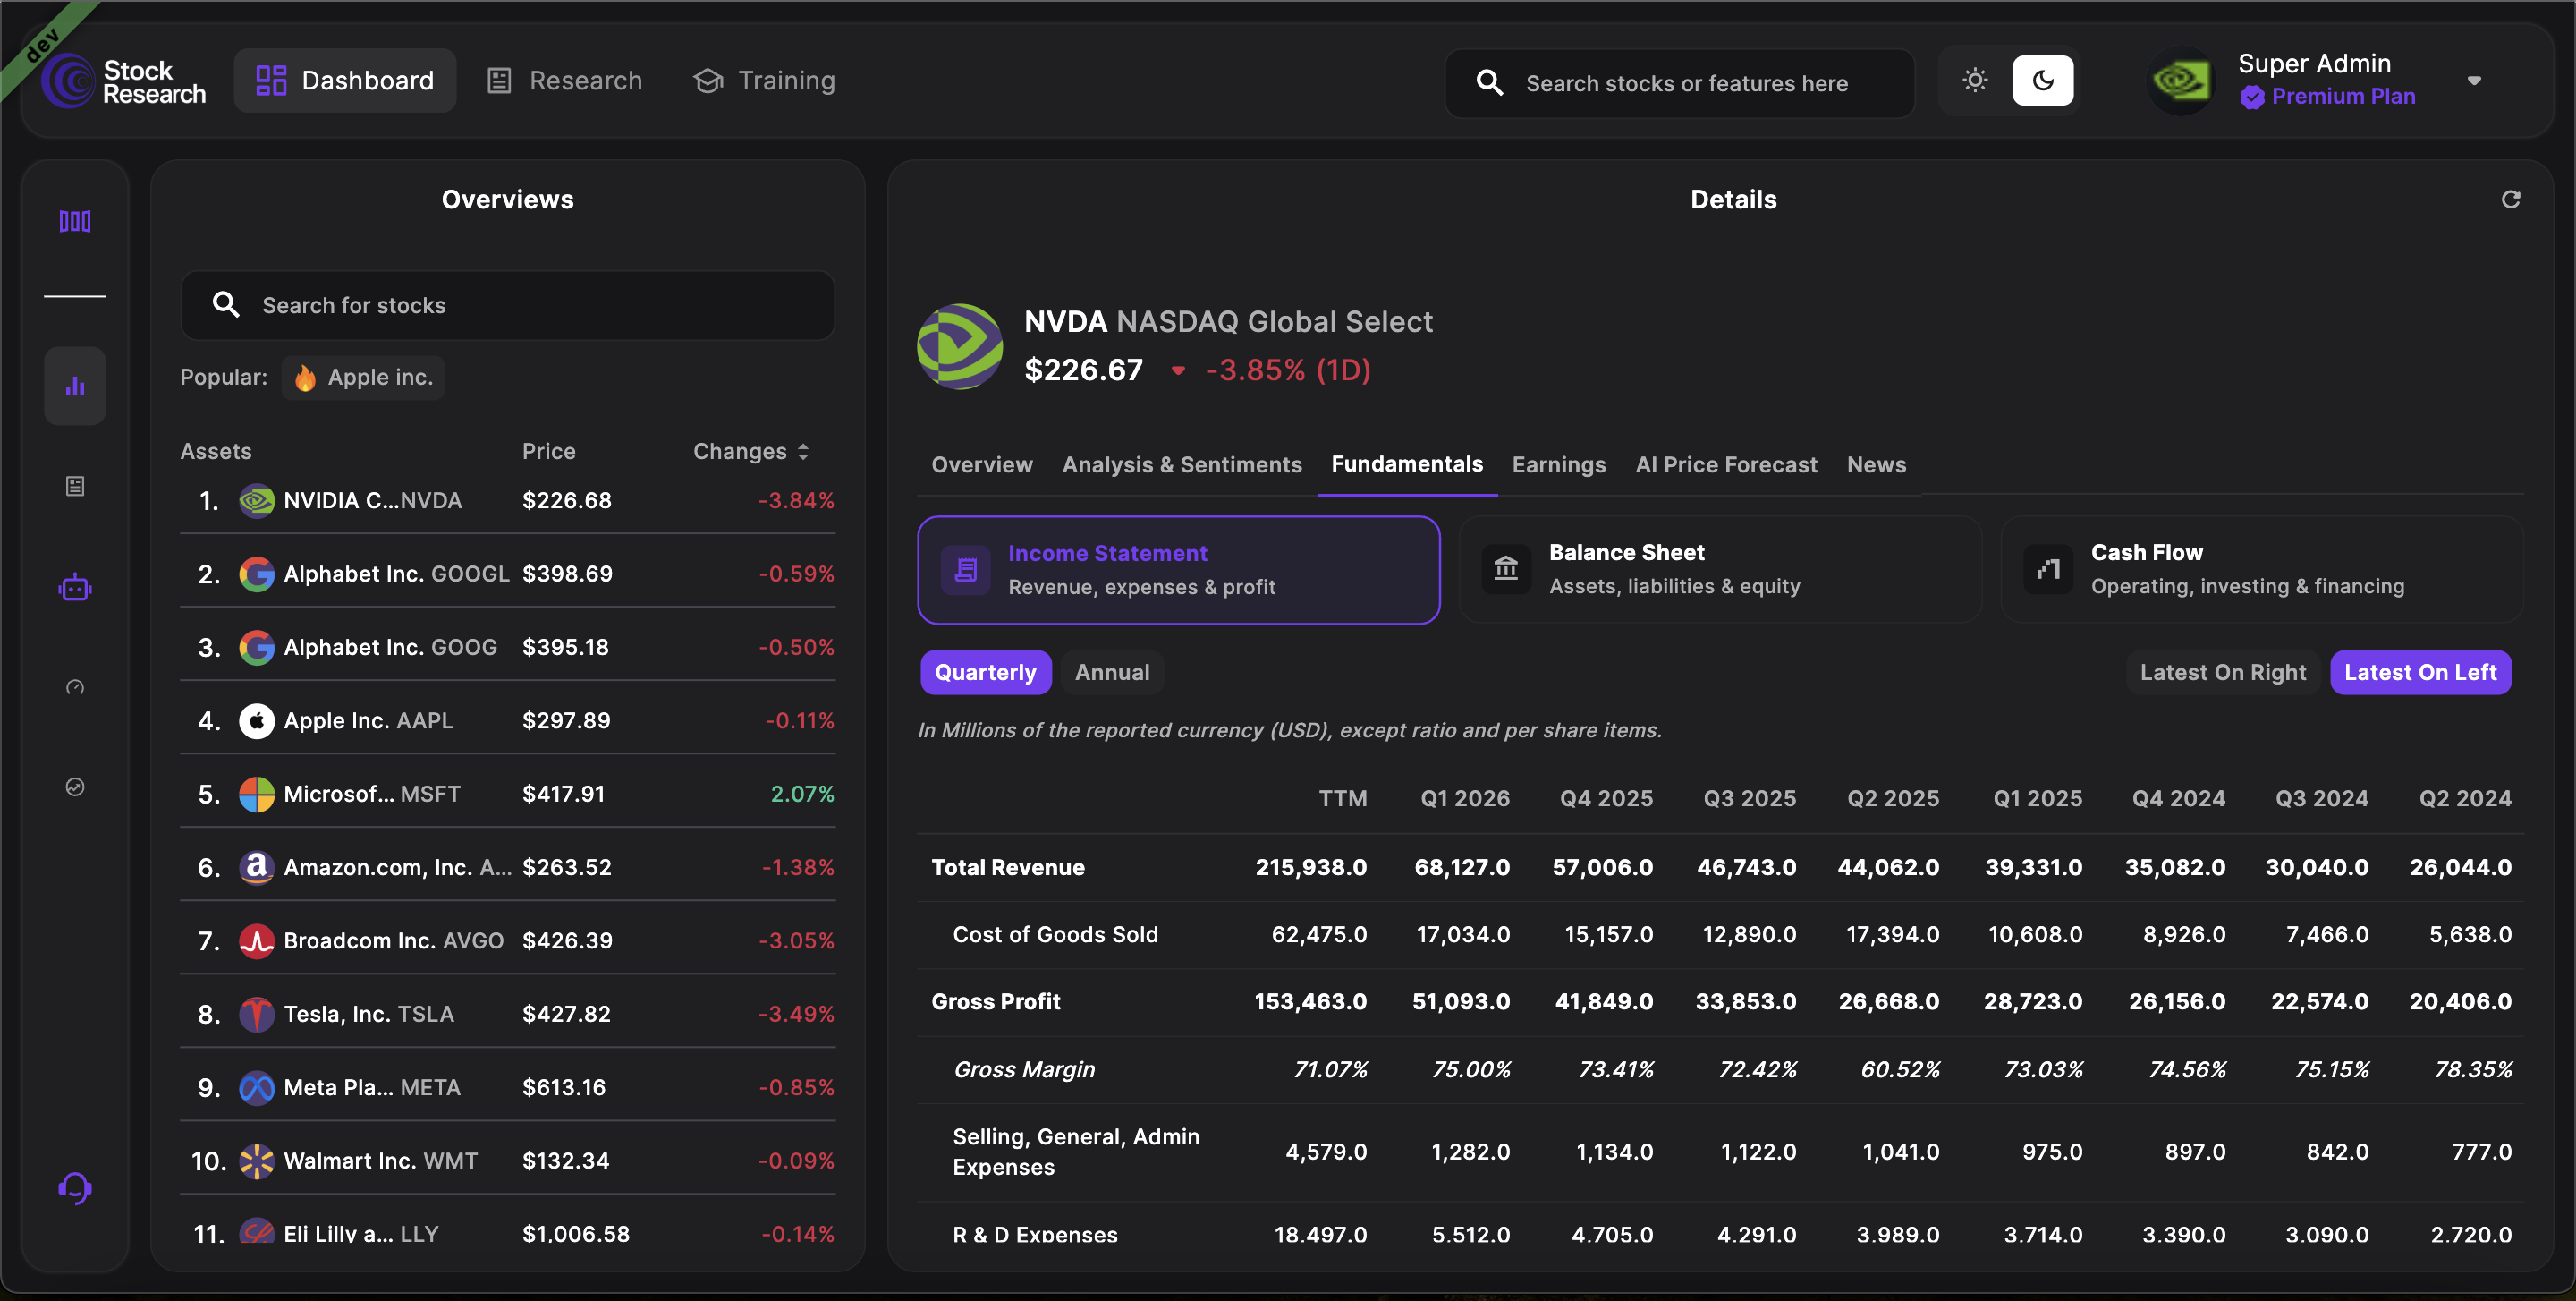Open the Income Statement card
Image resolution: width=2576 pixels, height=1301 pixels.
pyautogui.click(x=1179, y=570)
